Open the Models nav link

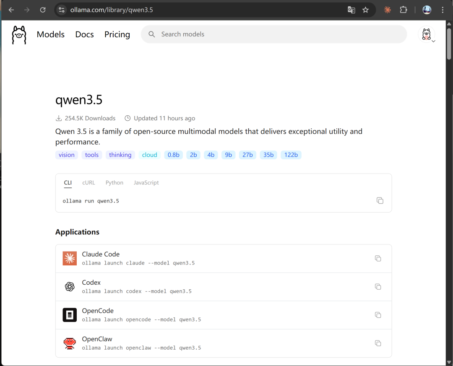click(51, 34)
